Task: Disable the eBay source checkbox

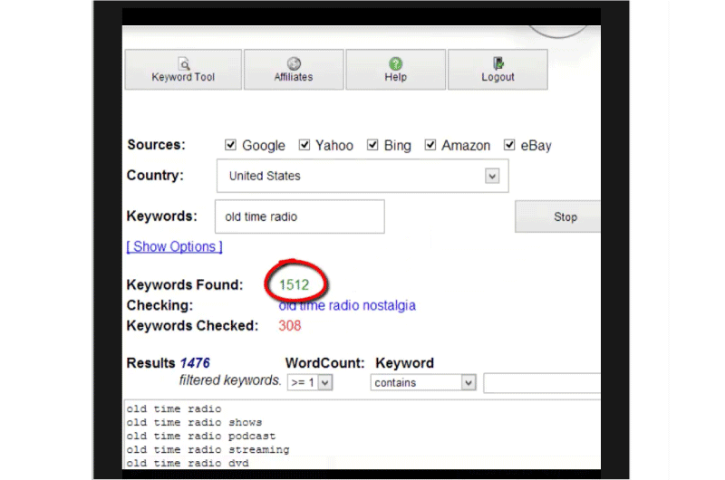Action: [509, 145]
